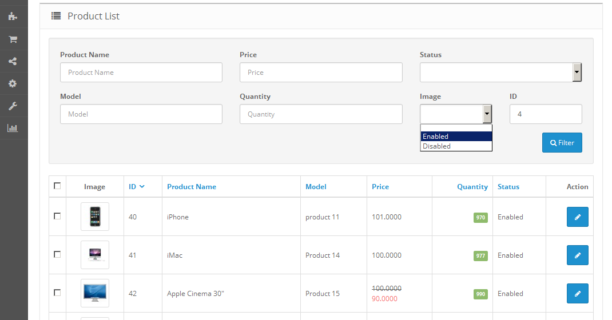Click the shopping cart Sales sidebar icon
This screenshot has width=612, height=320.
click(x=13, y=39)
